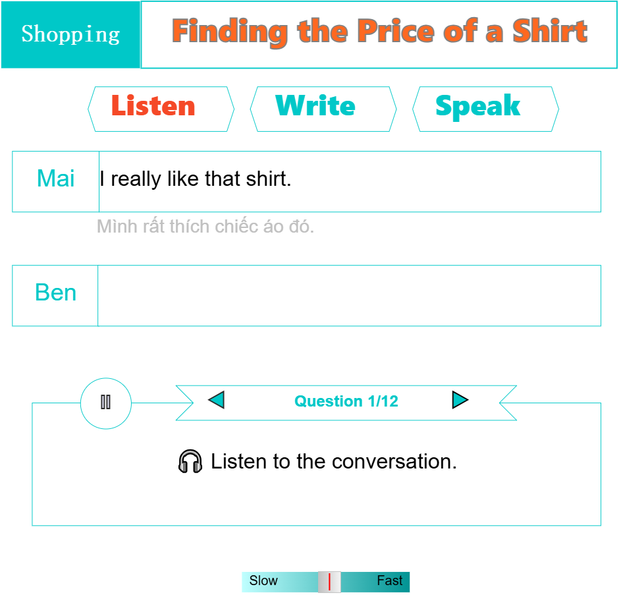This screenshot has height=595, width=619.
Task: Click the sentence "I really like that shirt."
Action: (196, 179)
